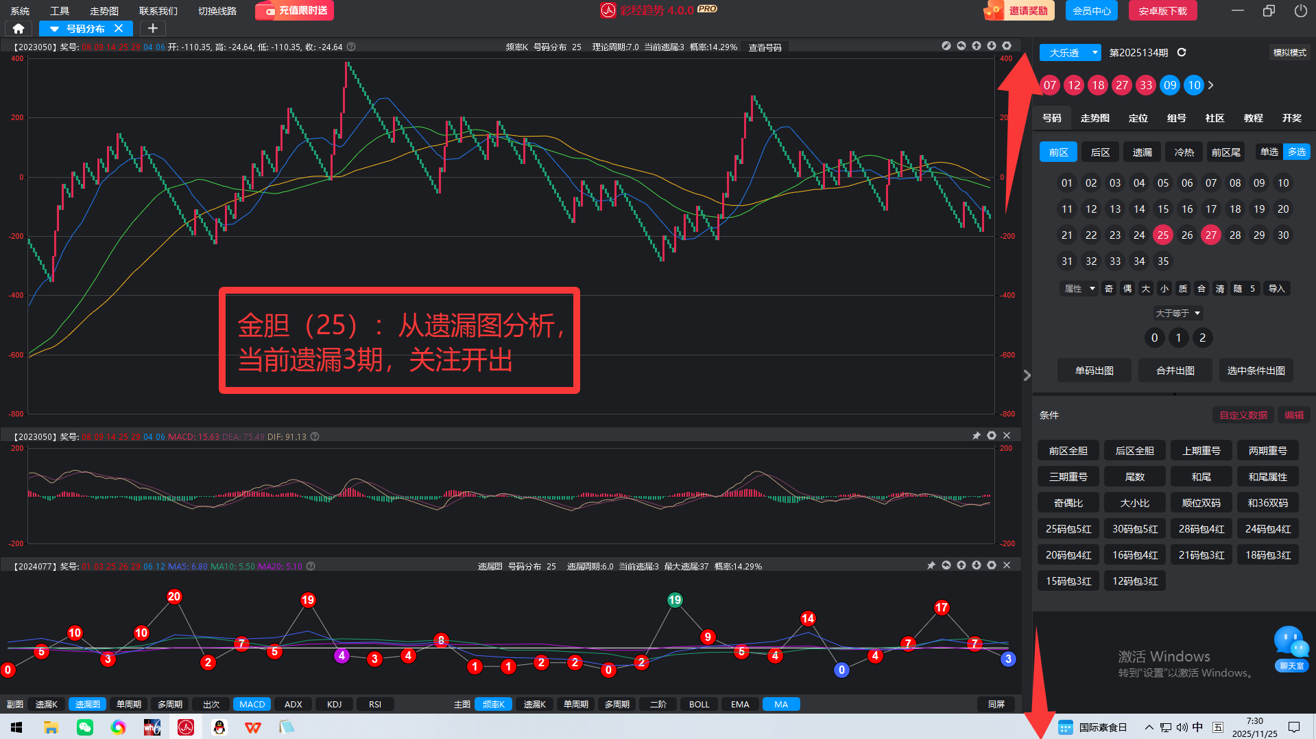Add a new tab with plus icon
1316x739 pixels.
click(153, 29)
